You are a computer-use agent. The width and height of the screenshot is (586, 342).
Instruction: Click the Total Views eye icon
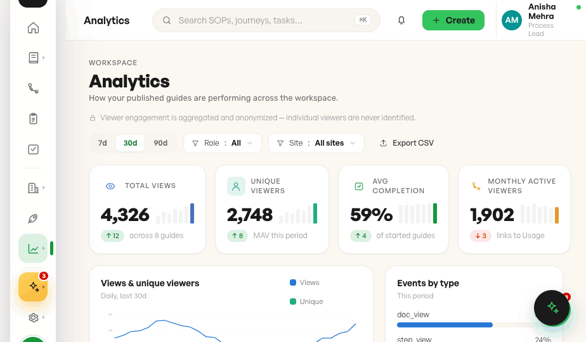pyautogui.click(x=110, y=186)
